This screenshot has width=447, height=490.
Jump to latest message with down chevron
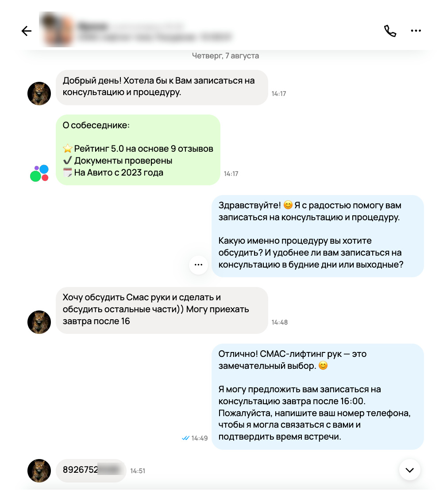tap(409, 470)
